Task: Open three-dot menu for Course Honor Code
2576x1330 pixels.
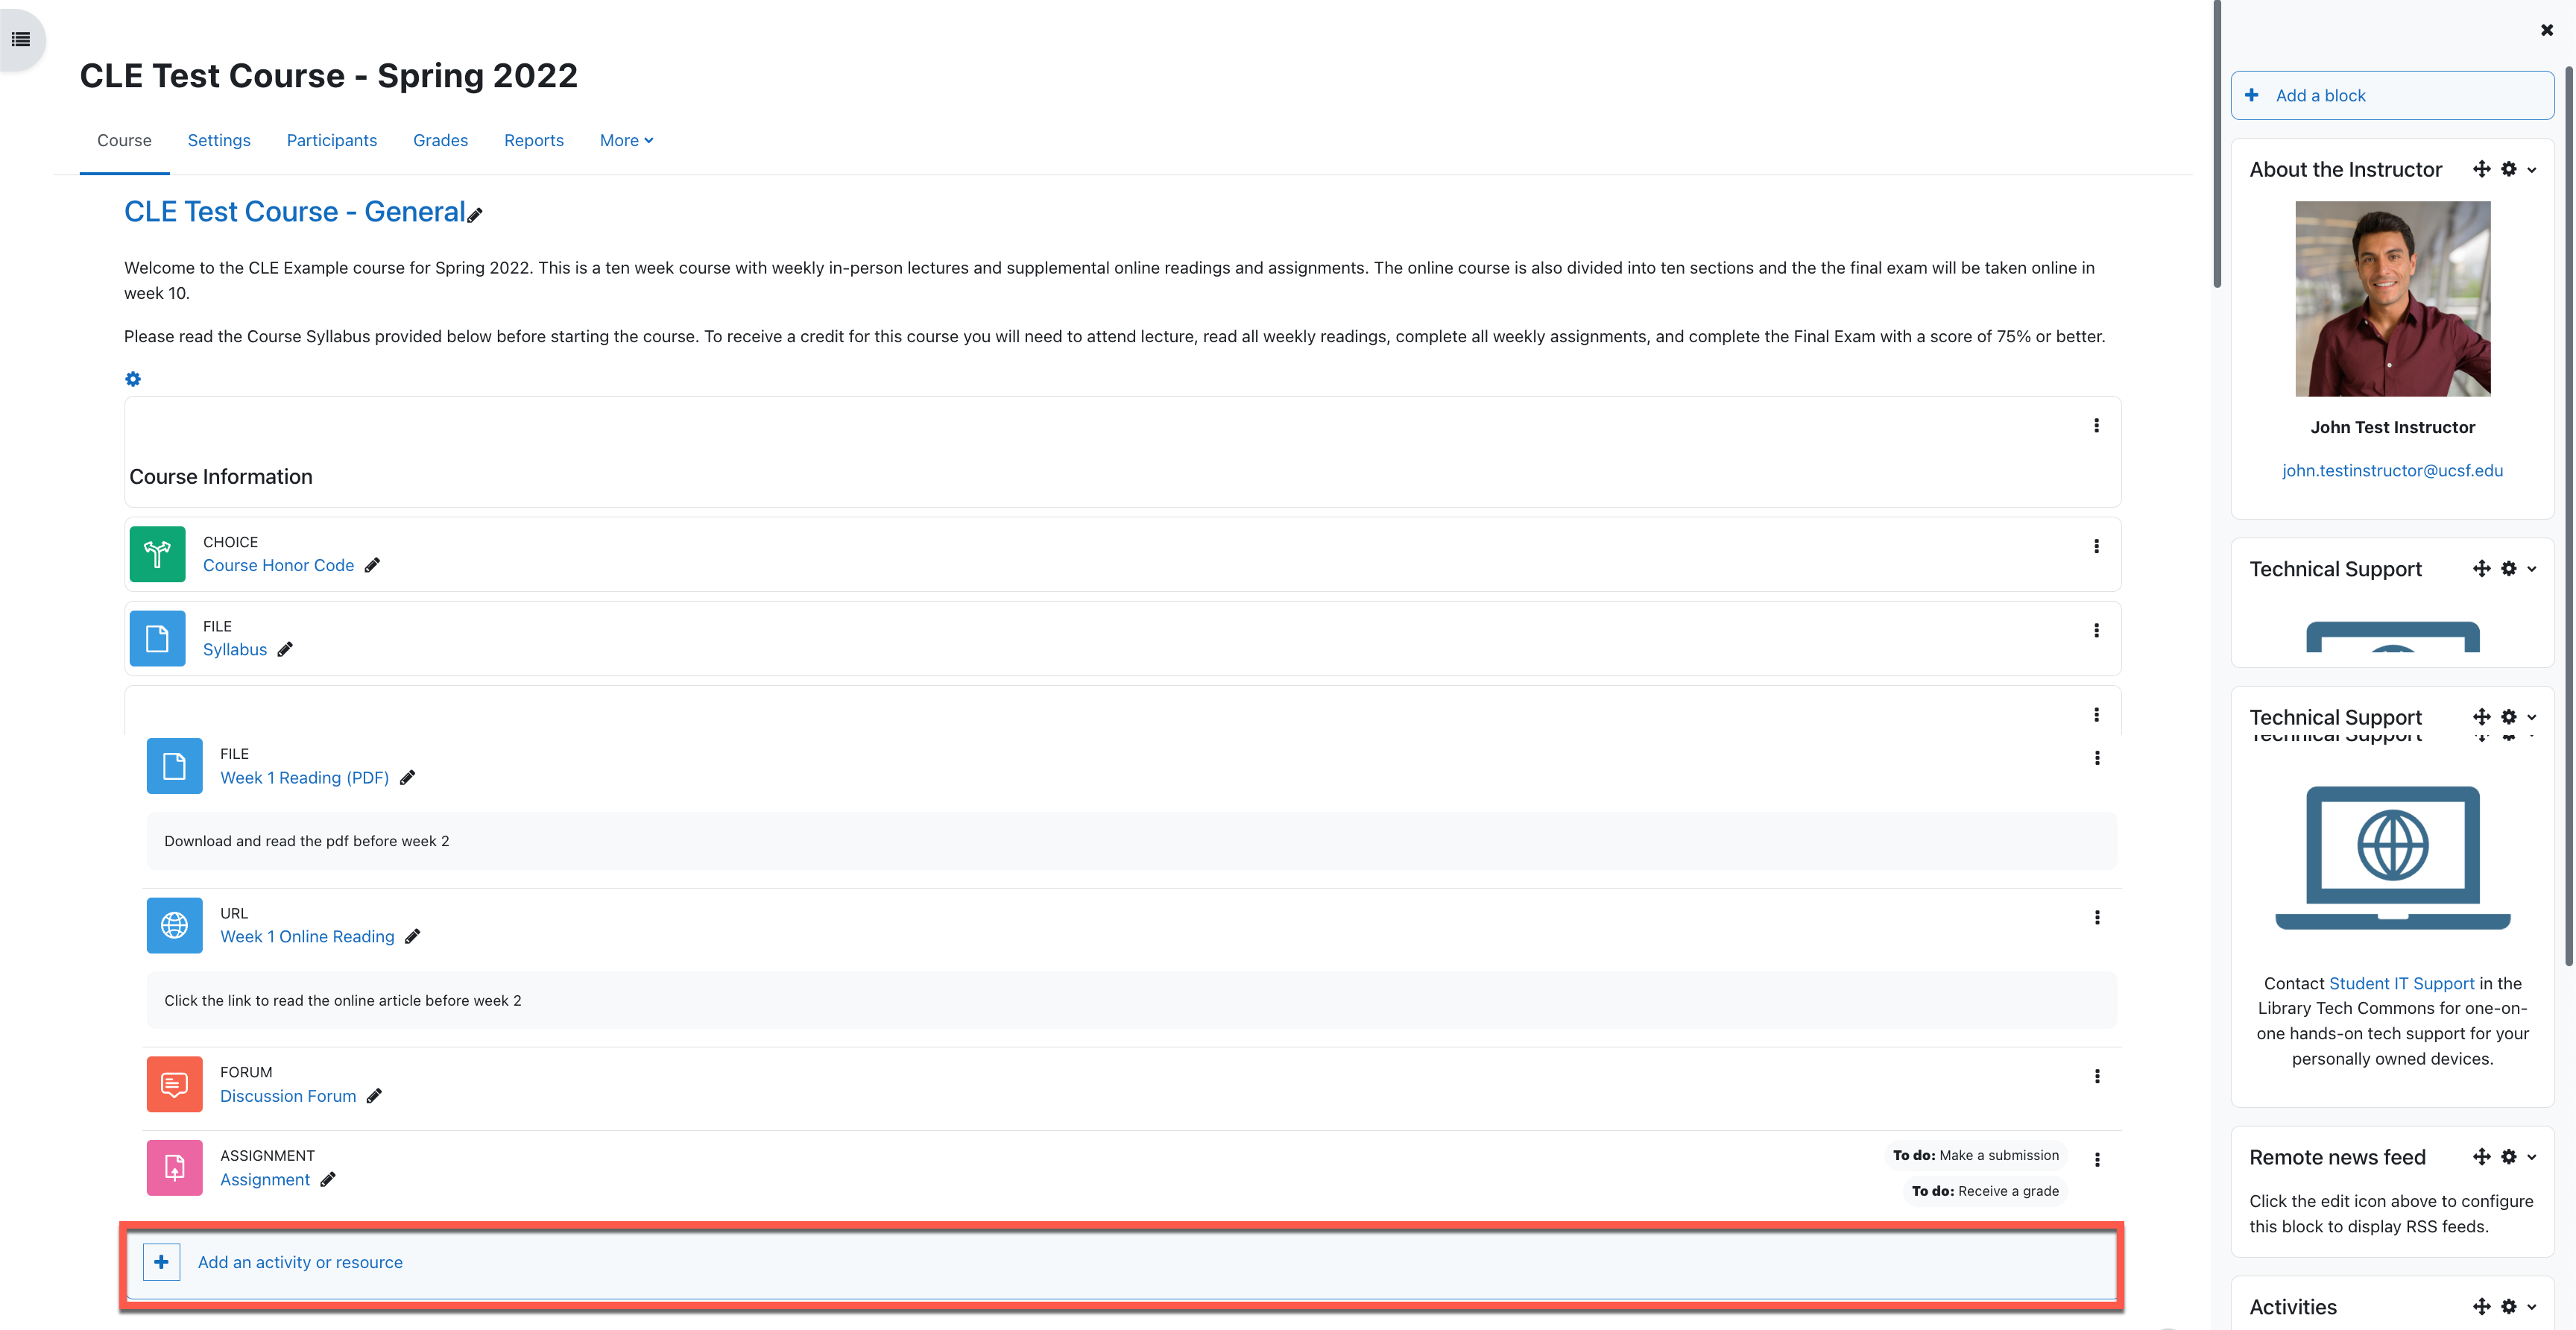Action: coord(2096,546)
